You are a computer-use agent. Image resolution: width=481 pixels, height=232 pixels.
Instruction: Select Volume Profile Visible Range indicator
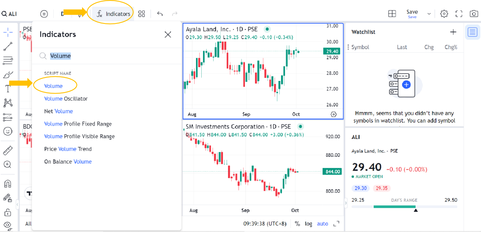[79, 137]
